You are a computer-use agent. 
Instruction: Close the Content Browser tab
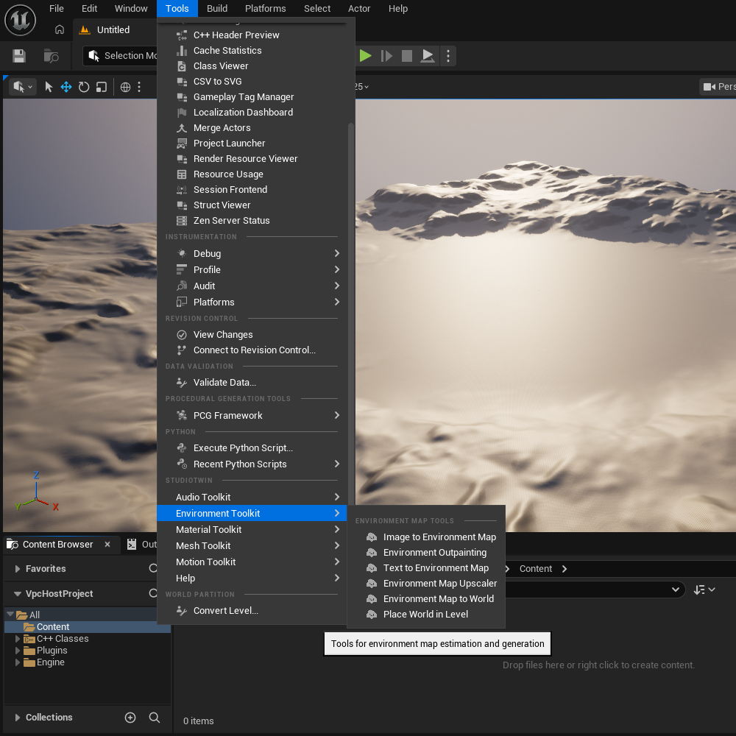(x=107, y=545)
